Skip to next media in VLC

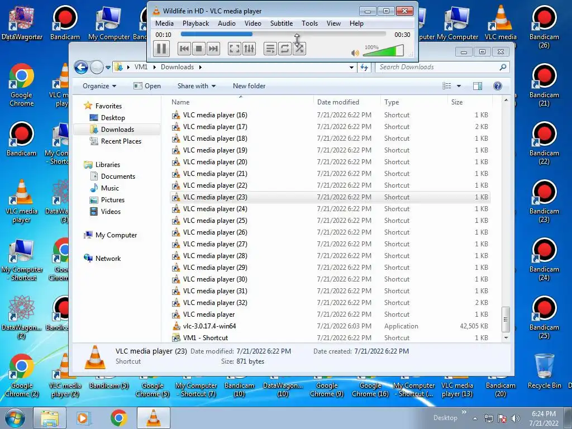point(213,49)
